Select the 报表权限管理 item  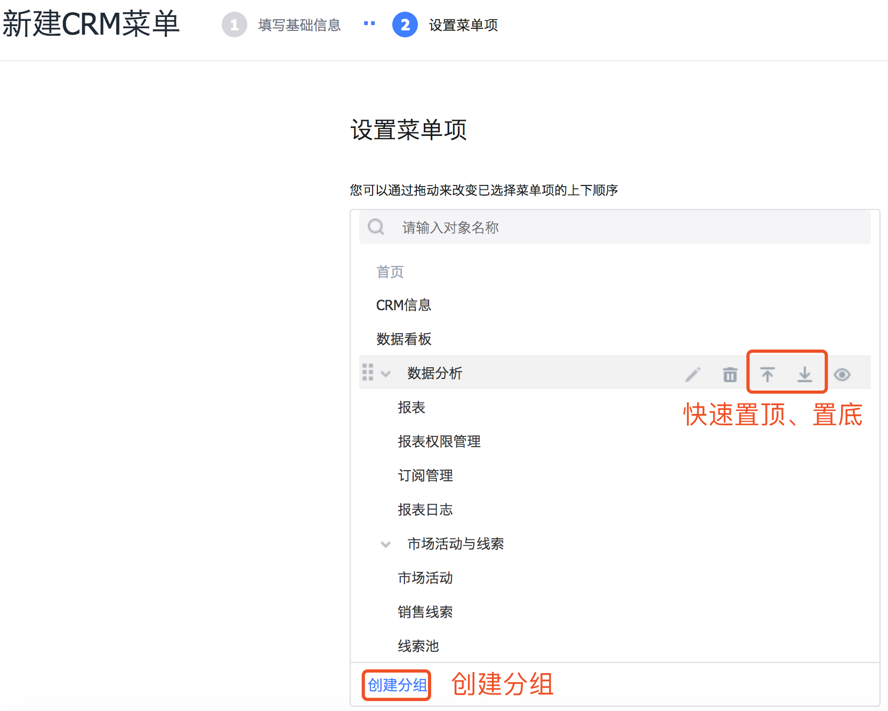(x=439, y=441)
